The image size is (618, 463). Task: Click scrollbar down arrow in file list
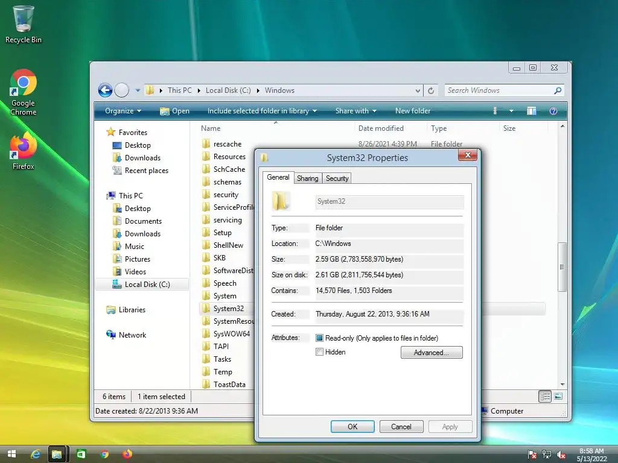tap(562, 384)
